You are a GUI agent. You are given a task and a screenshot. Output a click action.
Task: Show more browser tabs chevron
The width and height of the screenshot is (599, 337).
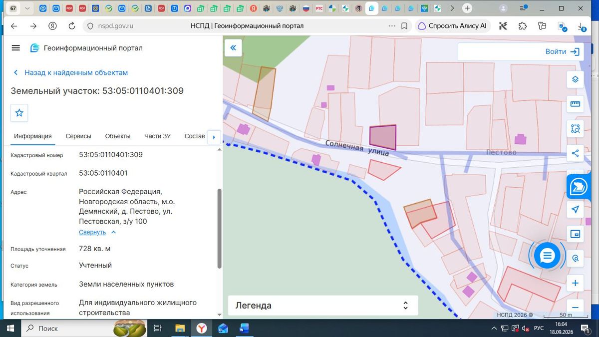pos(452,8)
